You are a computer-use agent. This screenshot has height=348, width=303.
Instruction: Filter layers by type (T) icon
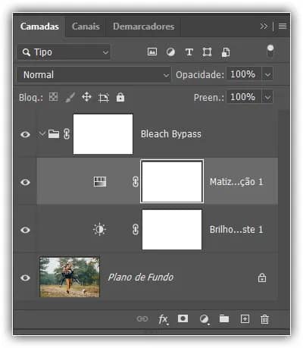click(x=189, y=52)
